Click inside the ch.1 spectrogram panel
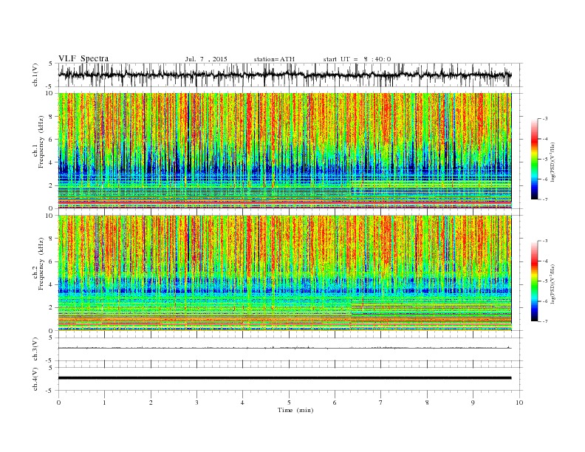The height and width of the screenshot is (452, 585). 284,151
